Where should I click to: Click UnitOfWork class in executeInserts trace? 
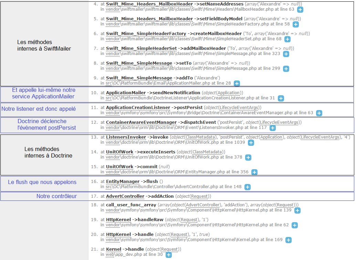click(120, 152)
